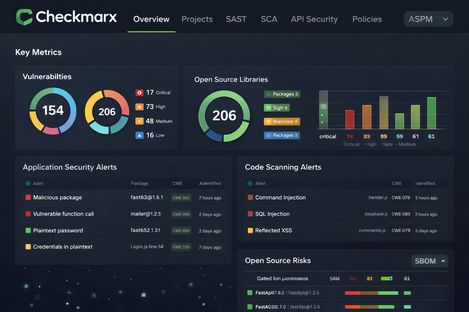The width and height of the screenshot is (469, 312).
Task: Open the Credentials in plaintext alert
Action: coord(63,247)
